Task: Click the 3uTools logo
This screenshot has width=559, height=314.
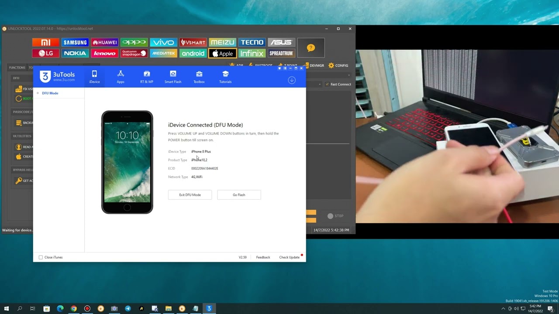Action: coord(57,77)
